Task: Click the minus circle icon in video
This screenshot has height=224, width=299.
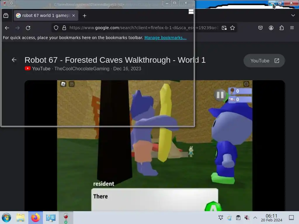Action: pos(246,84)
